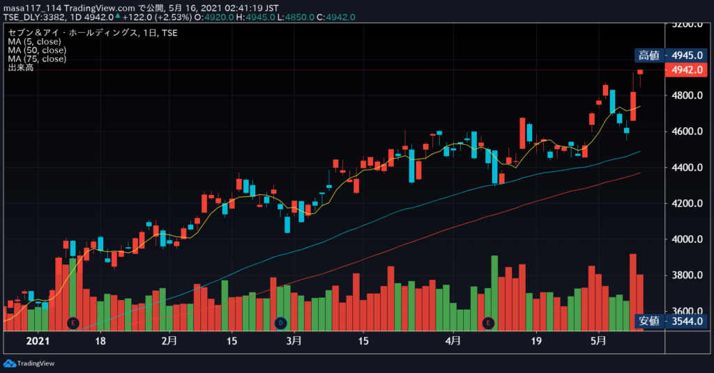Click the 出来高 volume indicator label

coord(20,68)
